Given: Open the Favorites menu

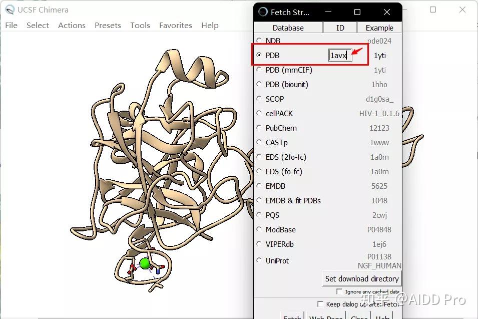Looking at the screenshot, I should (175, 25).
